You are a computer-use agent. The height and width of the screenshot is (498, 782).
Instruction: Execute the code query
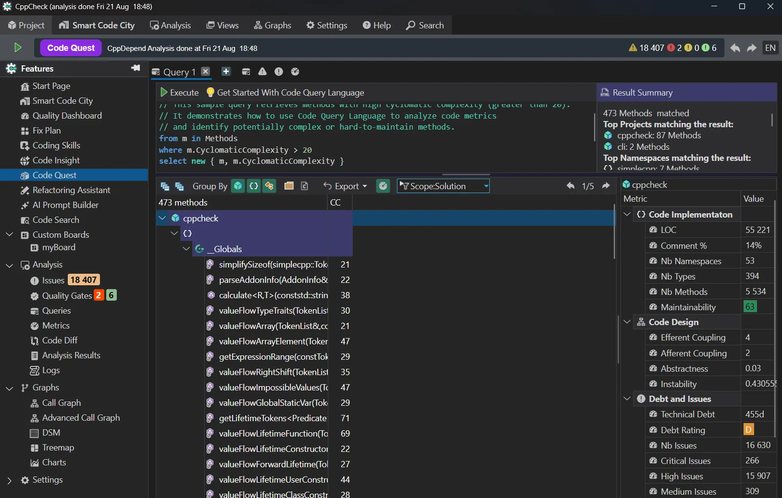coord(179,92)
